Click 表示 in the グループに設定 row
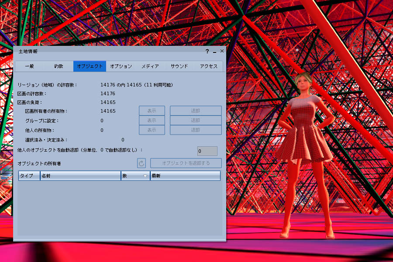393x262 pixels. tap(152, 121)
